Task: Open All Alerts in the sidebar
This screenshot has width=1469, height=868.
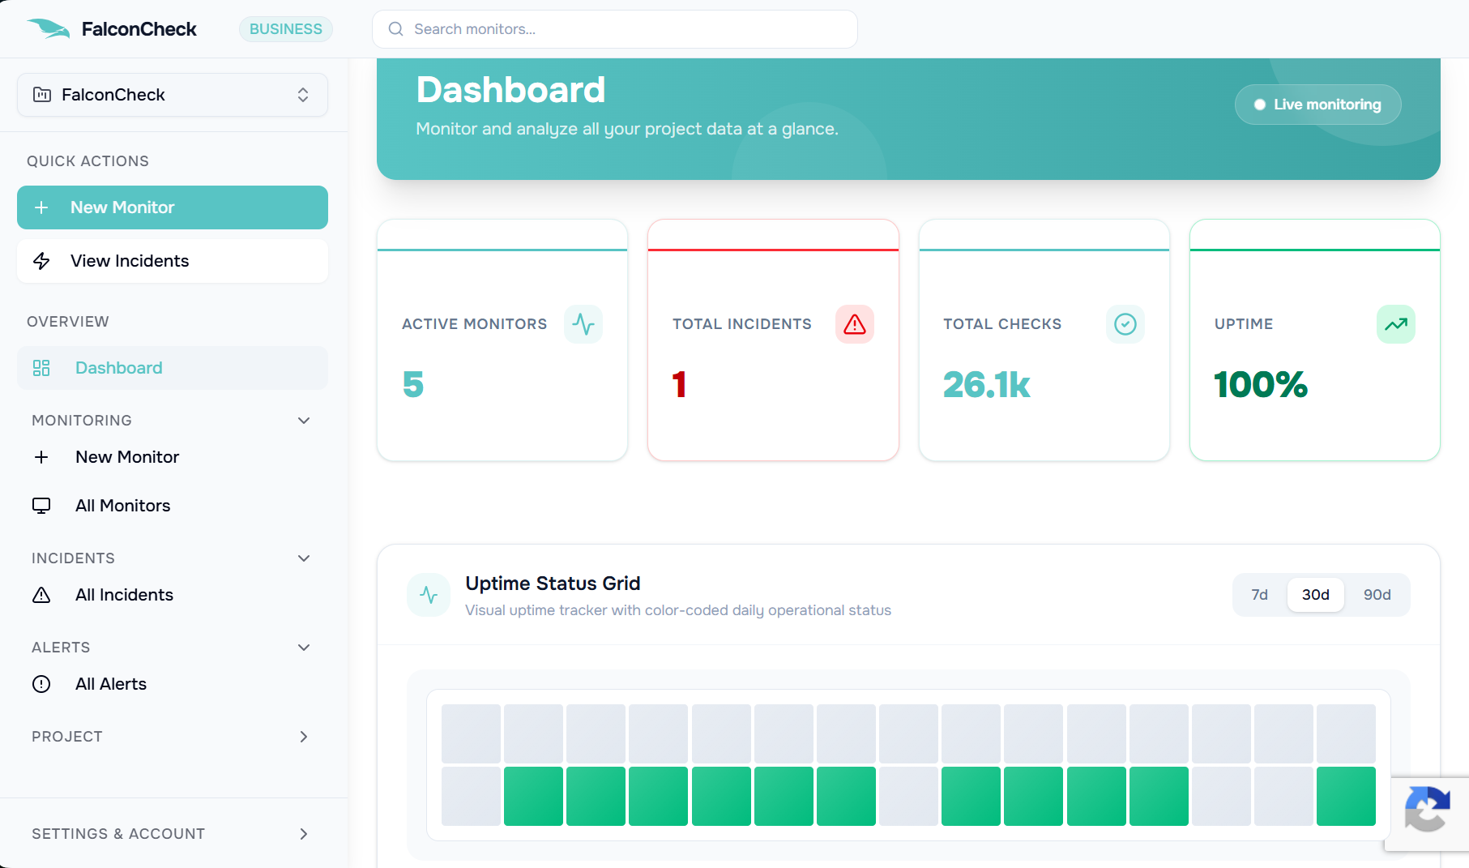Action: point(173,684)
